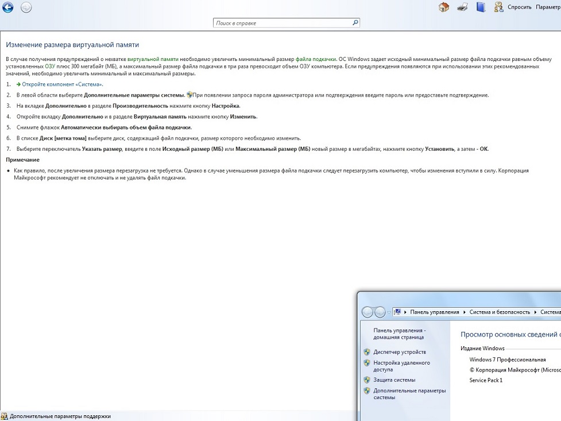The height and width of the screenshot is (421, 561).
Task: Click the link Откройте компонент «Система»
Action: point(63,84)
